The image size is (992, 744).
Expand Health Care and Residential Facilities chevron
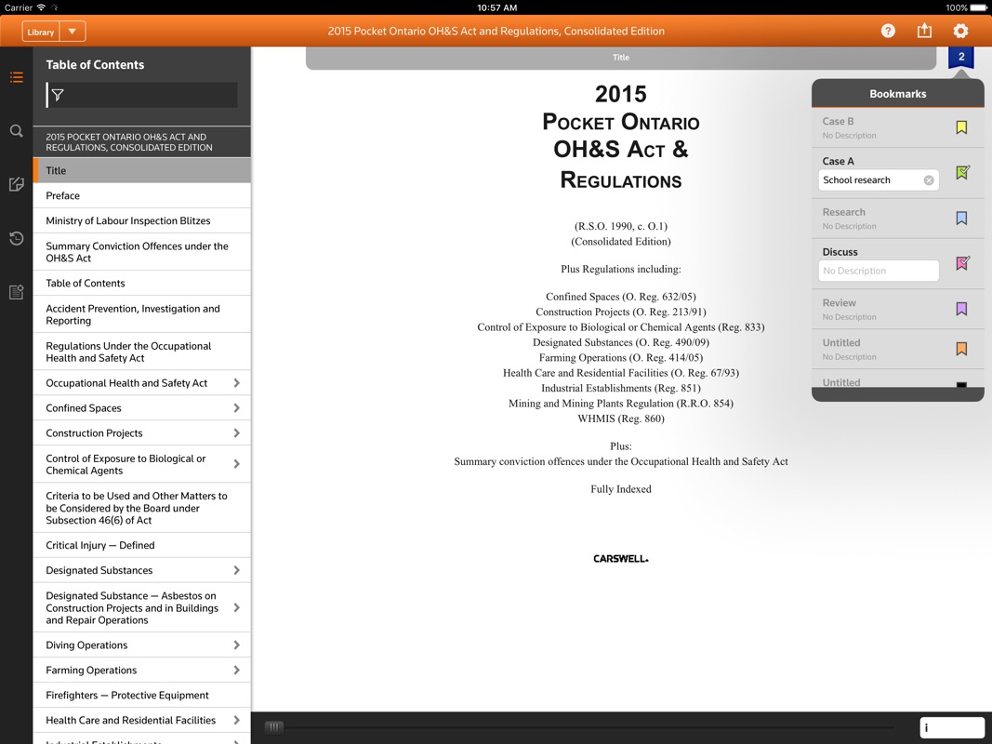[x=237, y=720]
